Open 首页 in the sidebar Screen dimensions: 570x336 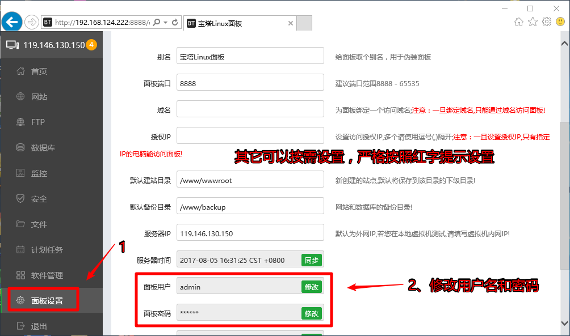pos(39,71)
